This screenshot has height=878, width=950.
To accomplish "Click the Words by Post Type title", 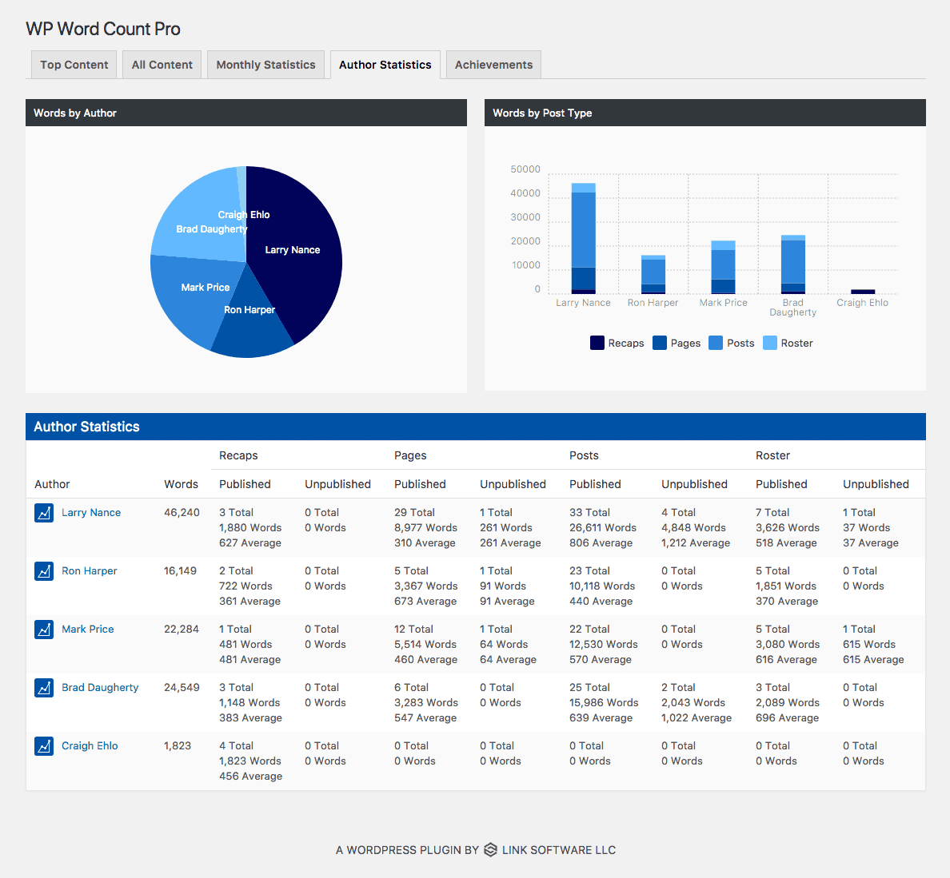I will 542,113.
